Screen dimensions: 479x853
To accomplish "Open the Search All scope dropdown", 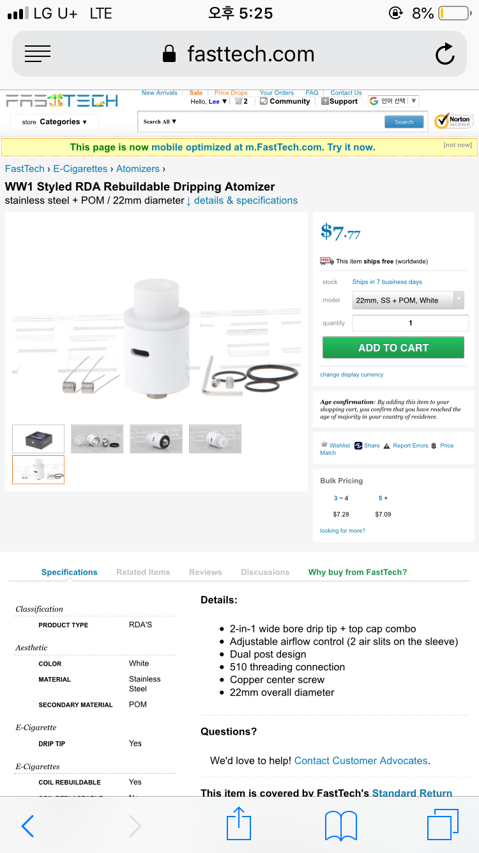I will [x=160, y=121].
